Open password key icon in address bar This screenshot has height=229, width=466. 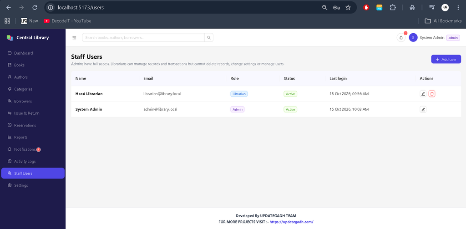(x=336, y=8)
